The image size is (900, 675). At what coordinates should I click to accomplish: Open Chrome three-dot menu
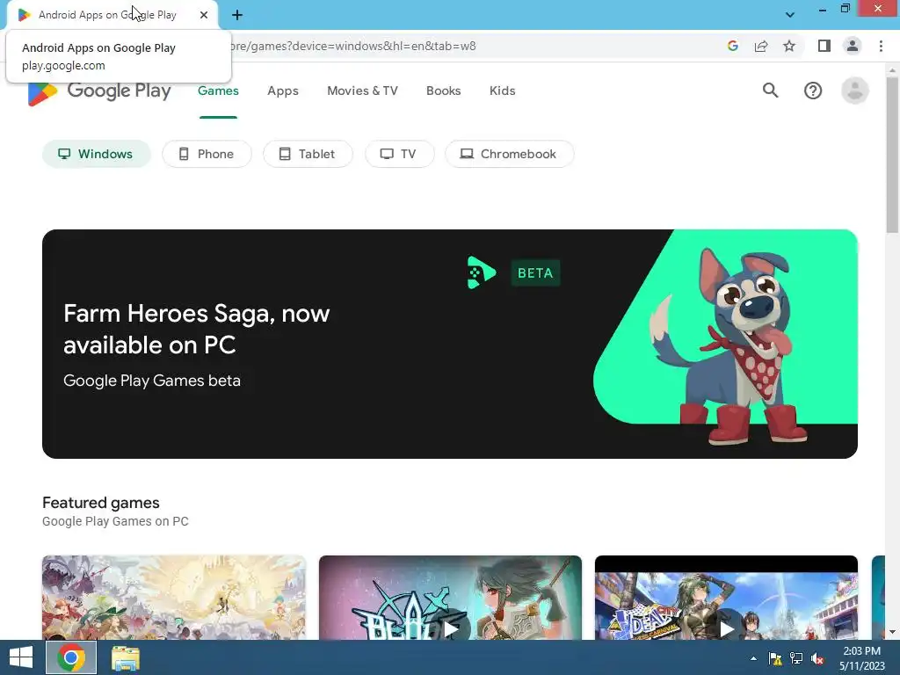881,46
